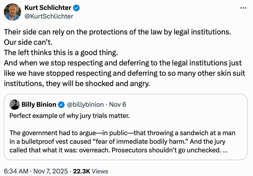The image size is (253, 176).
Task: Click the "Their side can rely" opening line
Action: (117, 33)
